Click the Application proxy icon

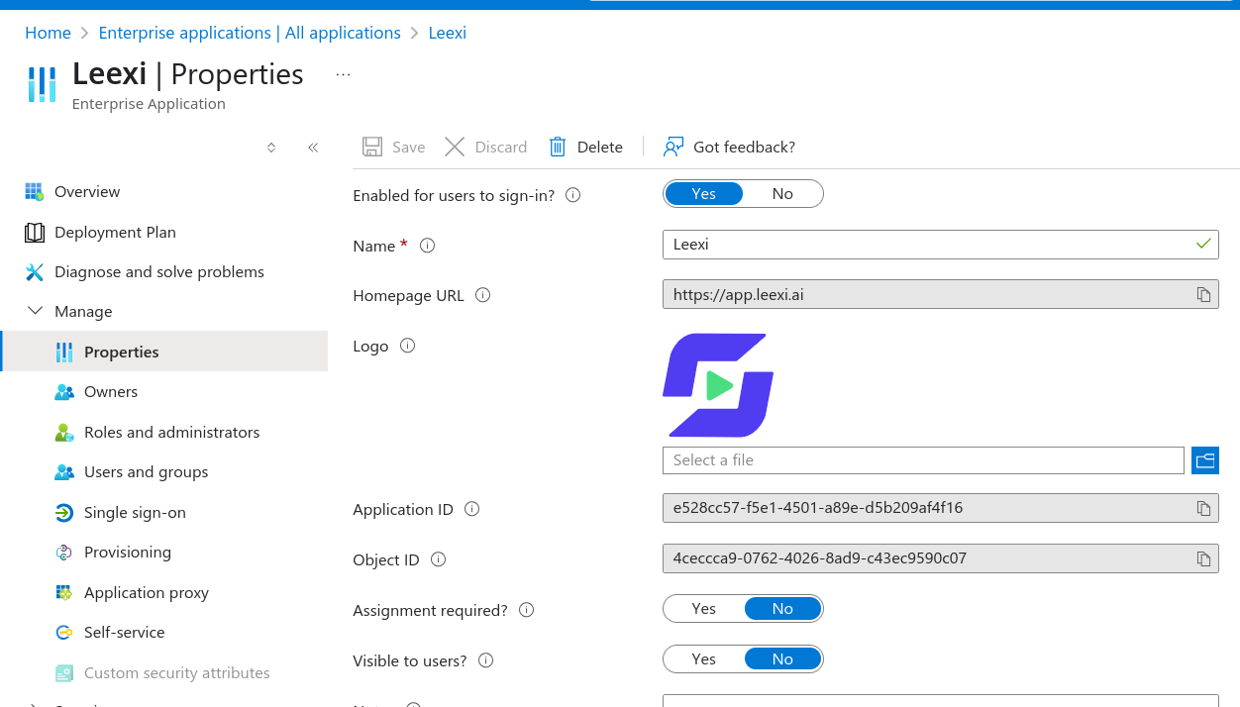[x=64, y=592]
